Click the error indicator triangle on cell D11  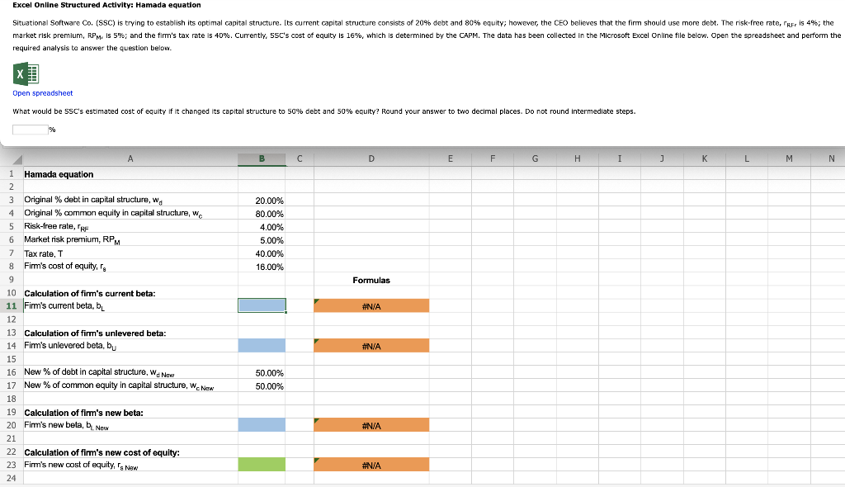(315, 300)
